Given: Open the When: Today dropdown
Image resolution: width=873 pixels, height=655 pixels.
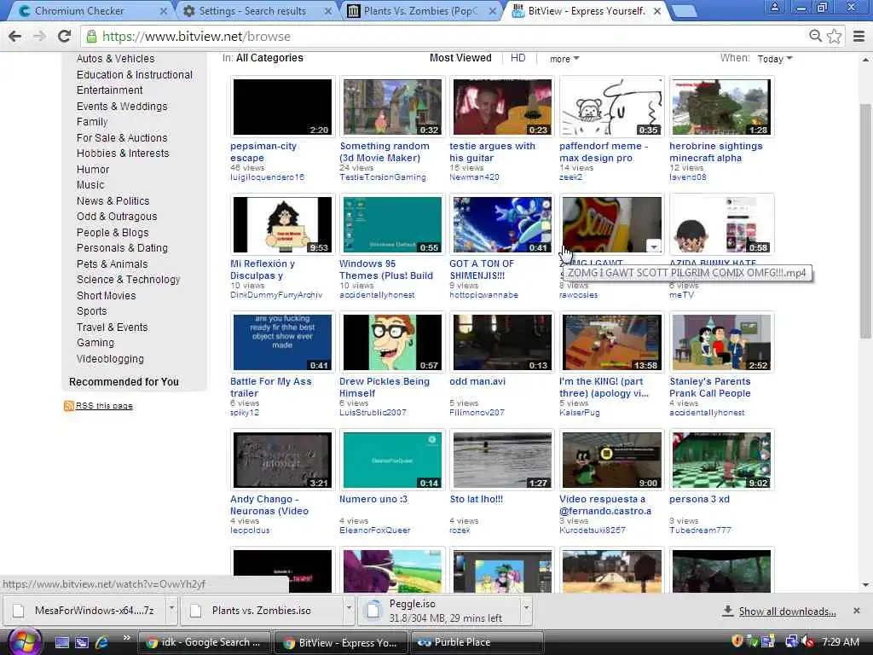Looking at the screenshot, I should (774, 59).
